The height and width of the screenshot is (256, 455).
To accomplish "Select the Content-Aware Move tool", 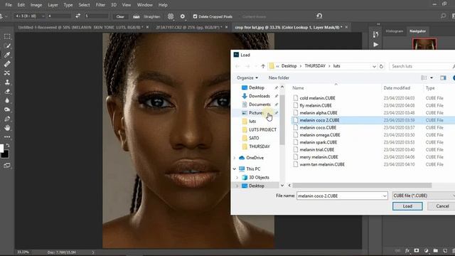I will coord(7,73).
